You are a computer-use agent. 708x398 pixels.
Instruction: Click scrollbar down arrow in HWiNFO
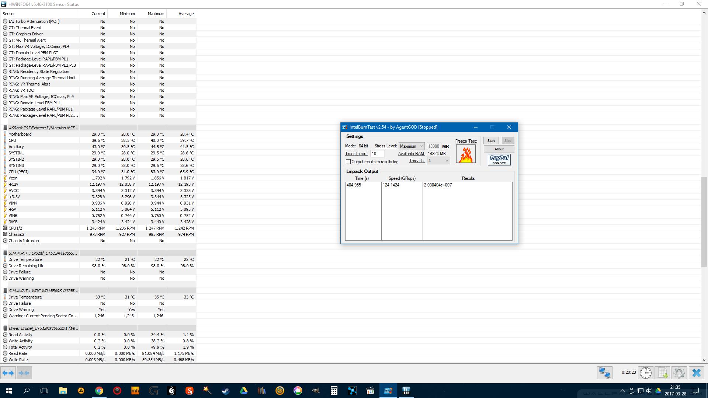[704, 360]
